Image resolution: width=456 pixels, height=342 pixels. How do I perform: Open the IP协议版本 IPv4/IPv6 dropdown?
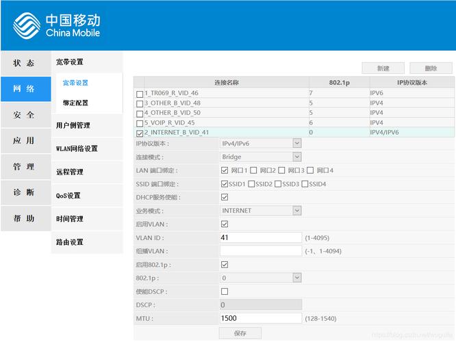(261, 143)
